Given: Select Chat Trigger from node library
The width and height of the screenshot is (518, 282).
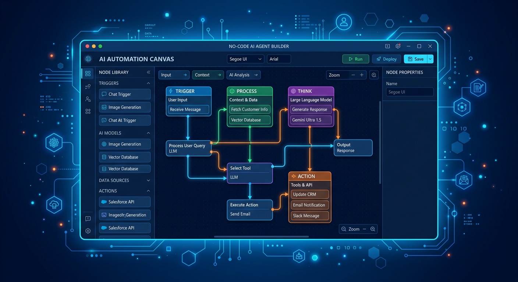Looking at the screenshot, I should (125, 94).
